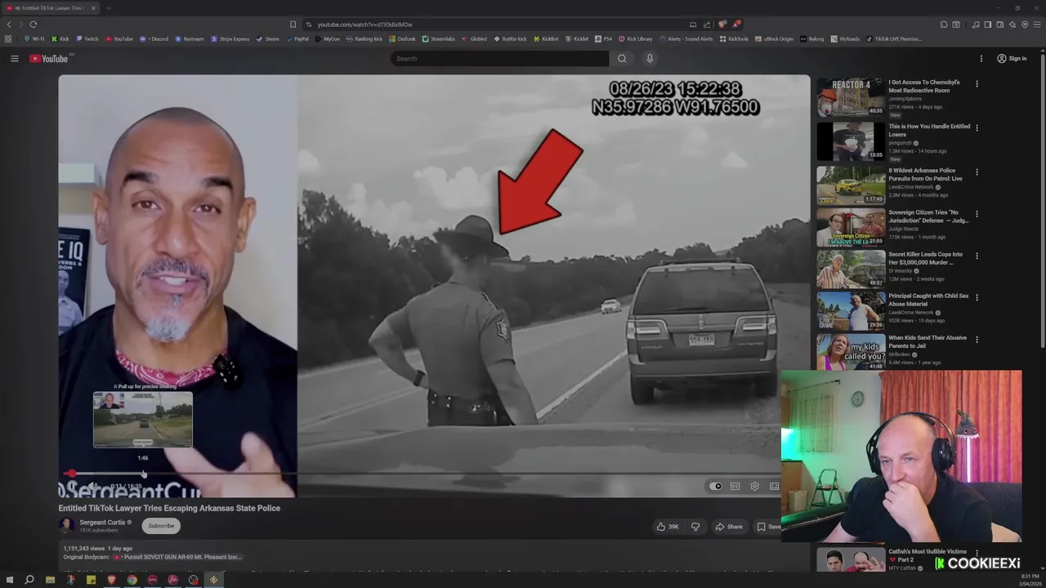Subscribe to Sergeant Curtis
Screen dimensions: 1046x588
tap(161, 526)
